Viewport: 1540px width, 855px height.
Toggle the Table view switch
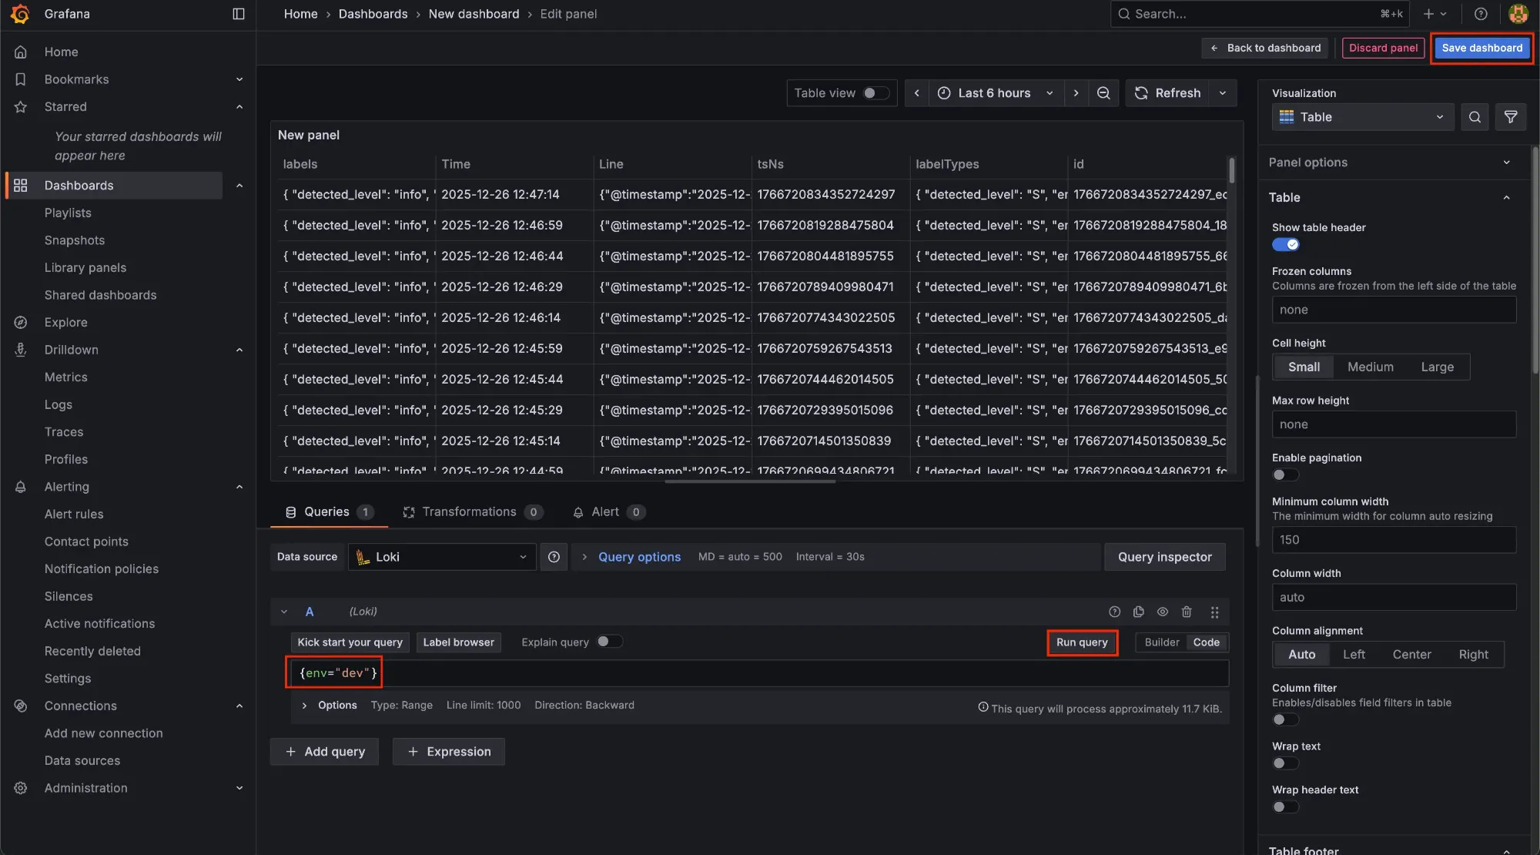click(x=875, y=93)
